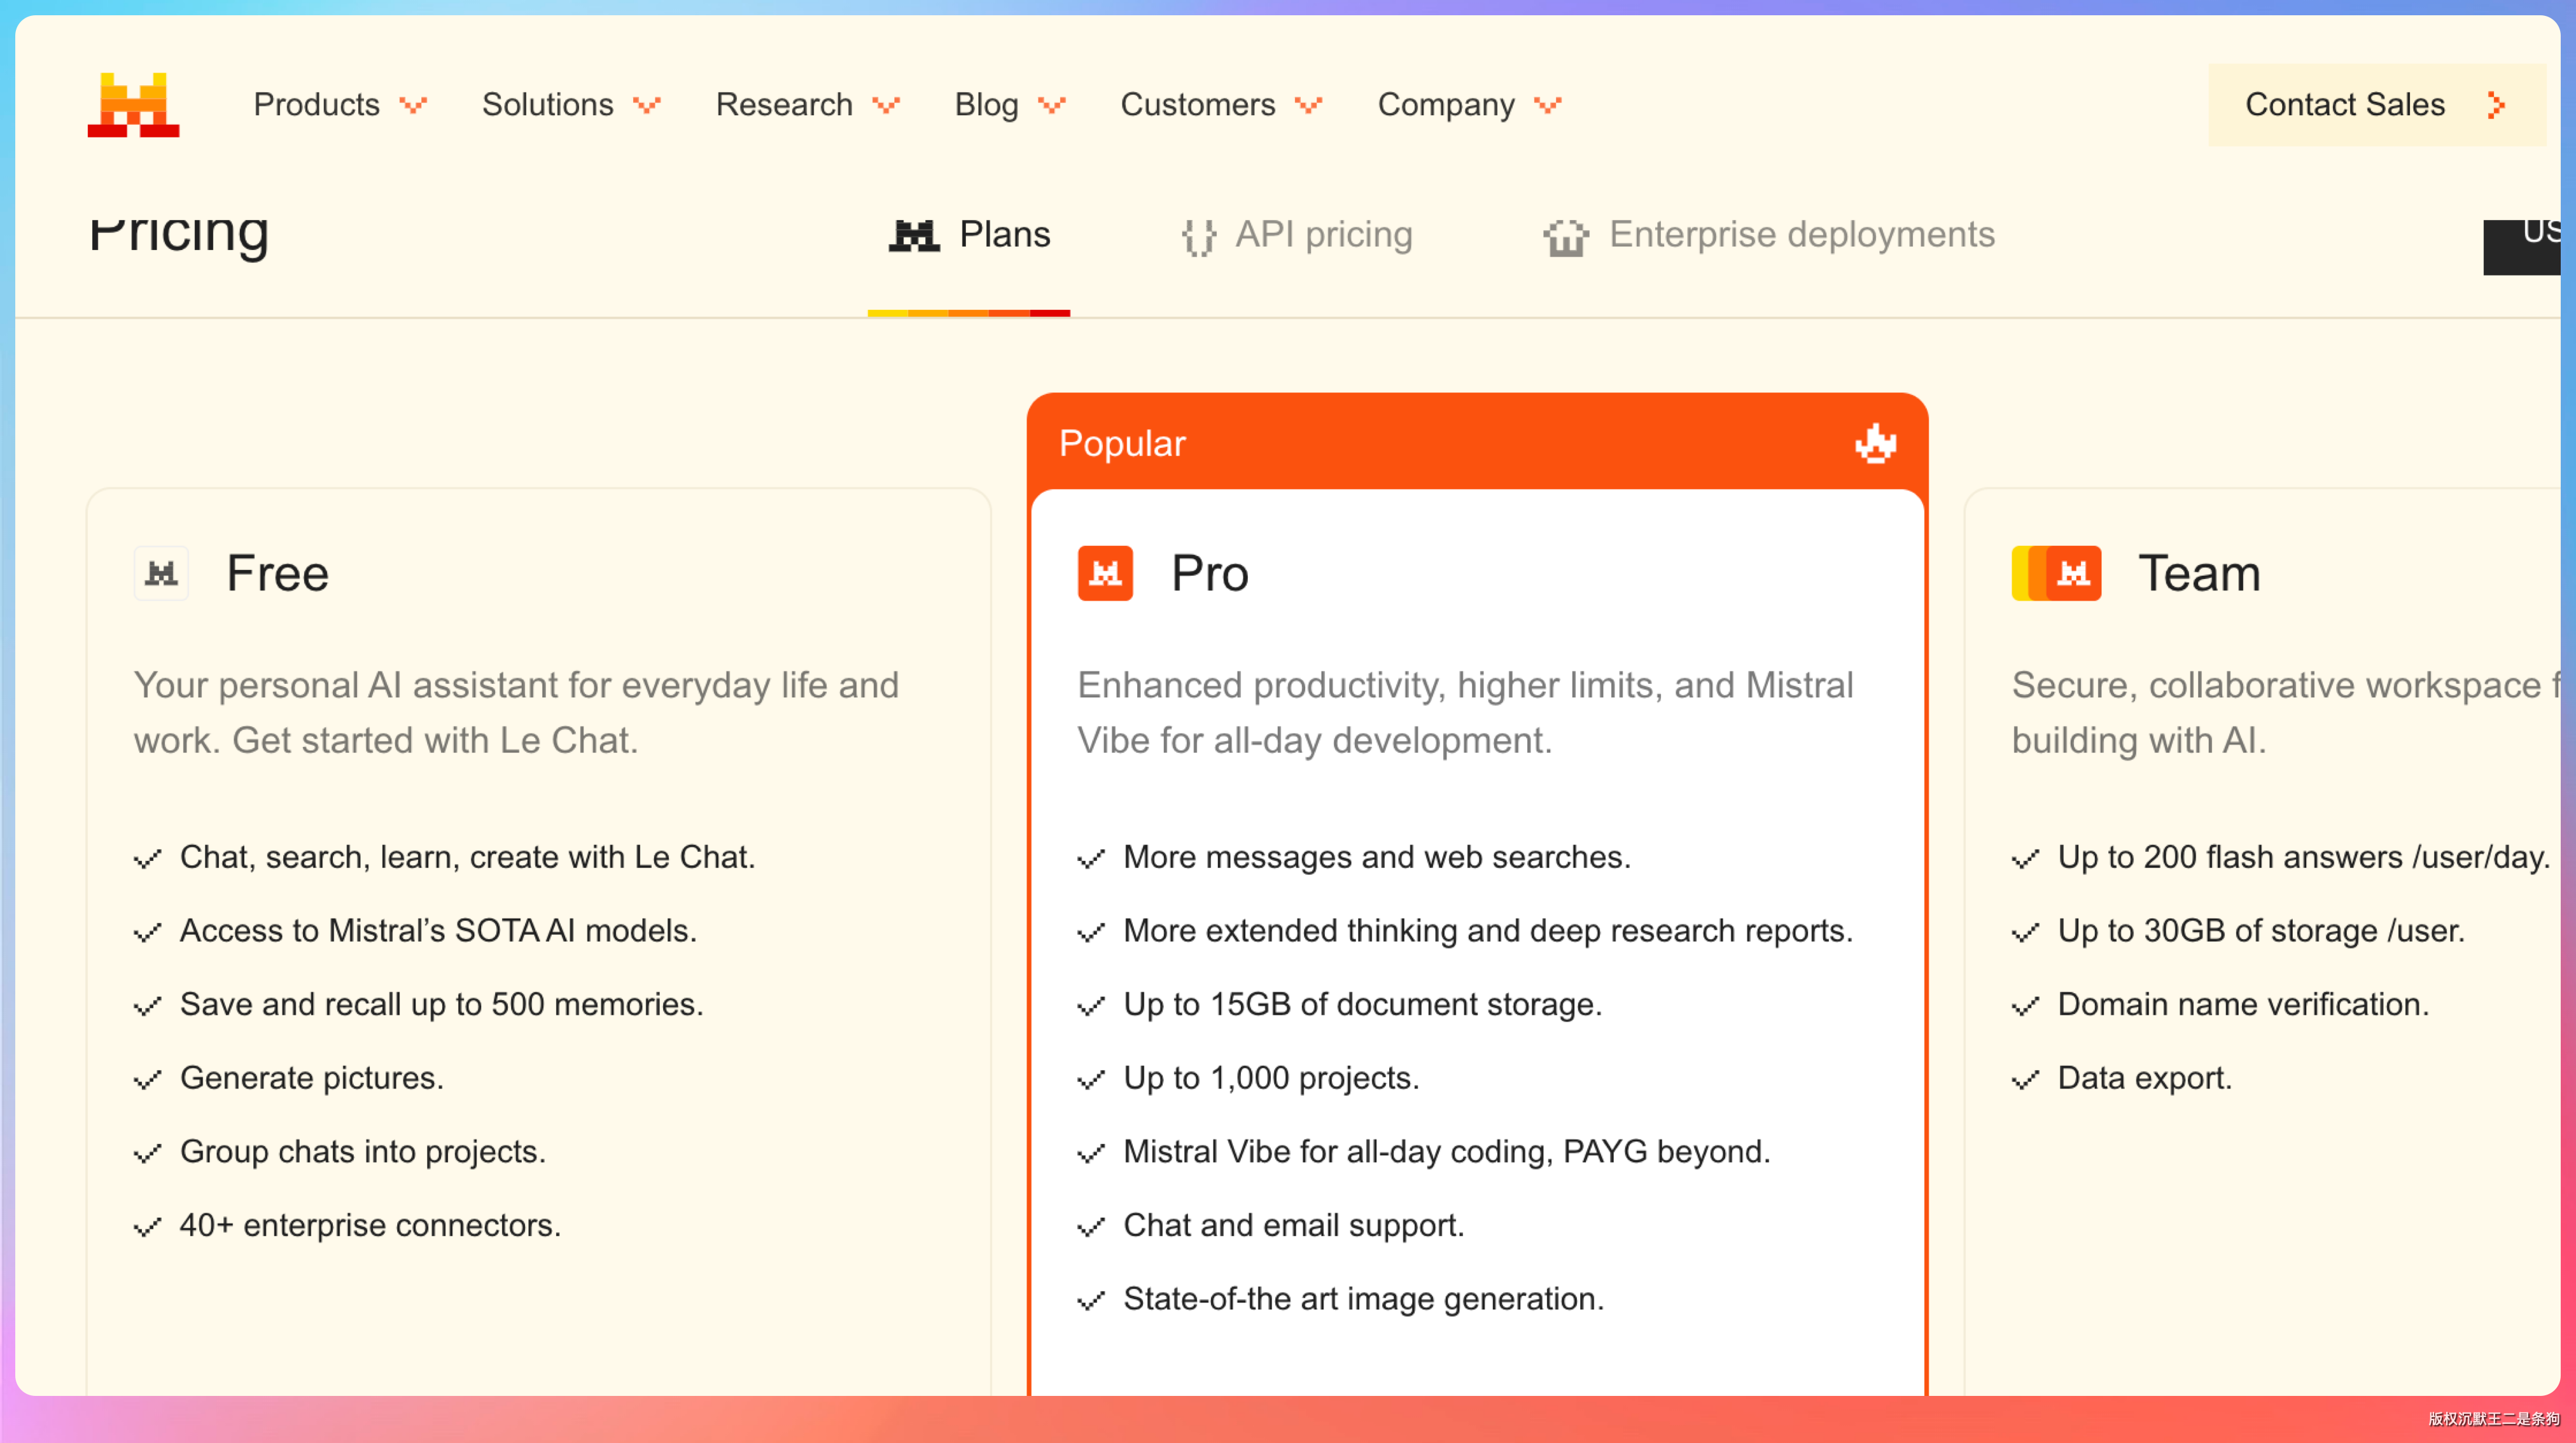
Task: Click the Mistral logo in navbar
Action: [133, 105]
